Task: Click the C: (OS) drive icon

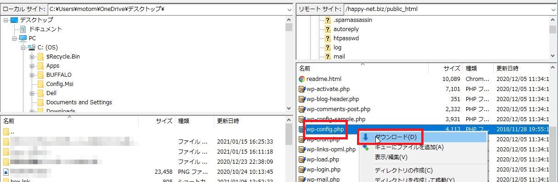Action: click(x=32, y=47)
